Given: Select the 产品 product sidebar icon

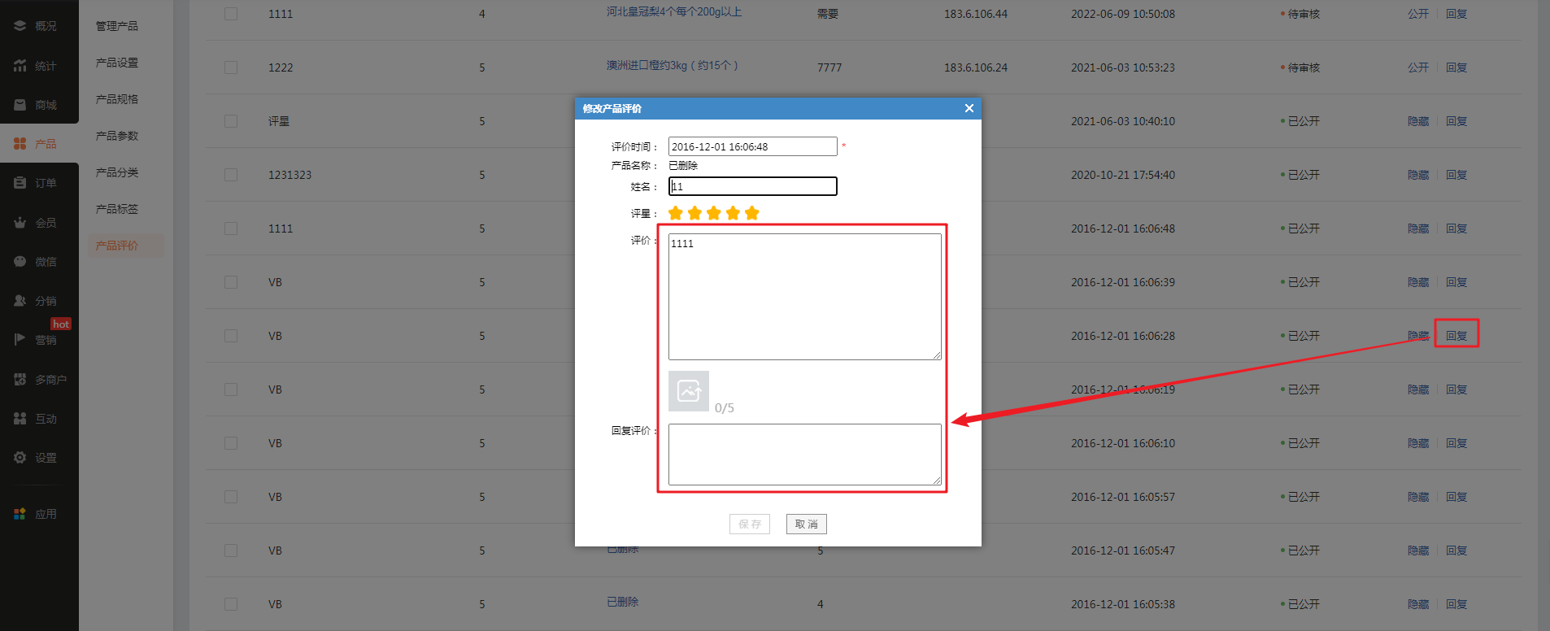Looking at the screenshot, I should pyautogui.click(x=20, y=144).
